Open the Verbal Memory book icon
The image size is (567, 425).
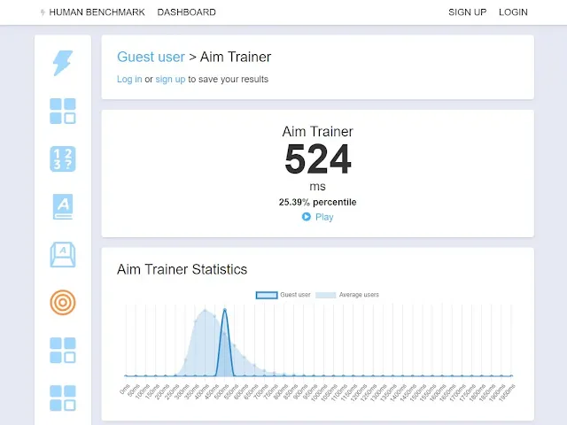[63, 206]
